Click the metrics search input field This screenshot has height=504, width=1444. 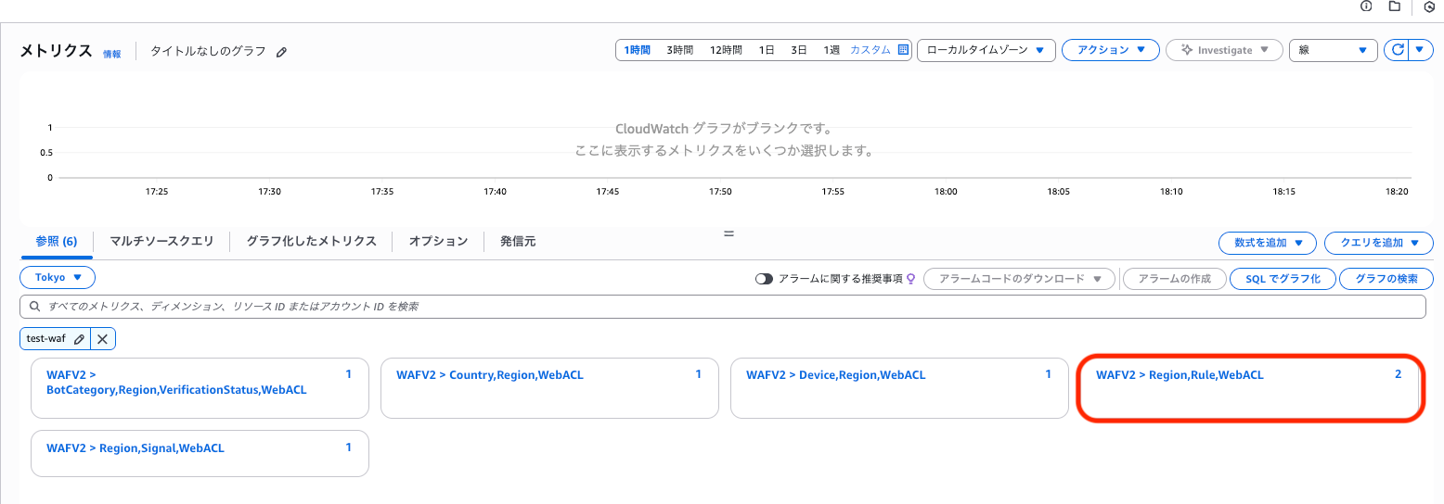click(x=722, y=306)
